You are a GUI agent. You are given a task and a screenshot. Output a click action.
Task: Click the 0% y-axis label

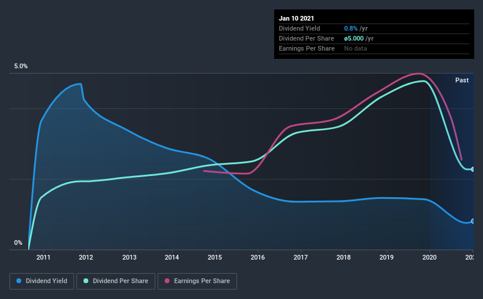18,243
